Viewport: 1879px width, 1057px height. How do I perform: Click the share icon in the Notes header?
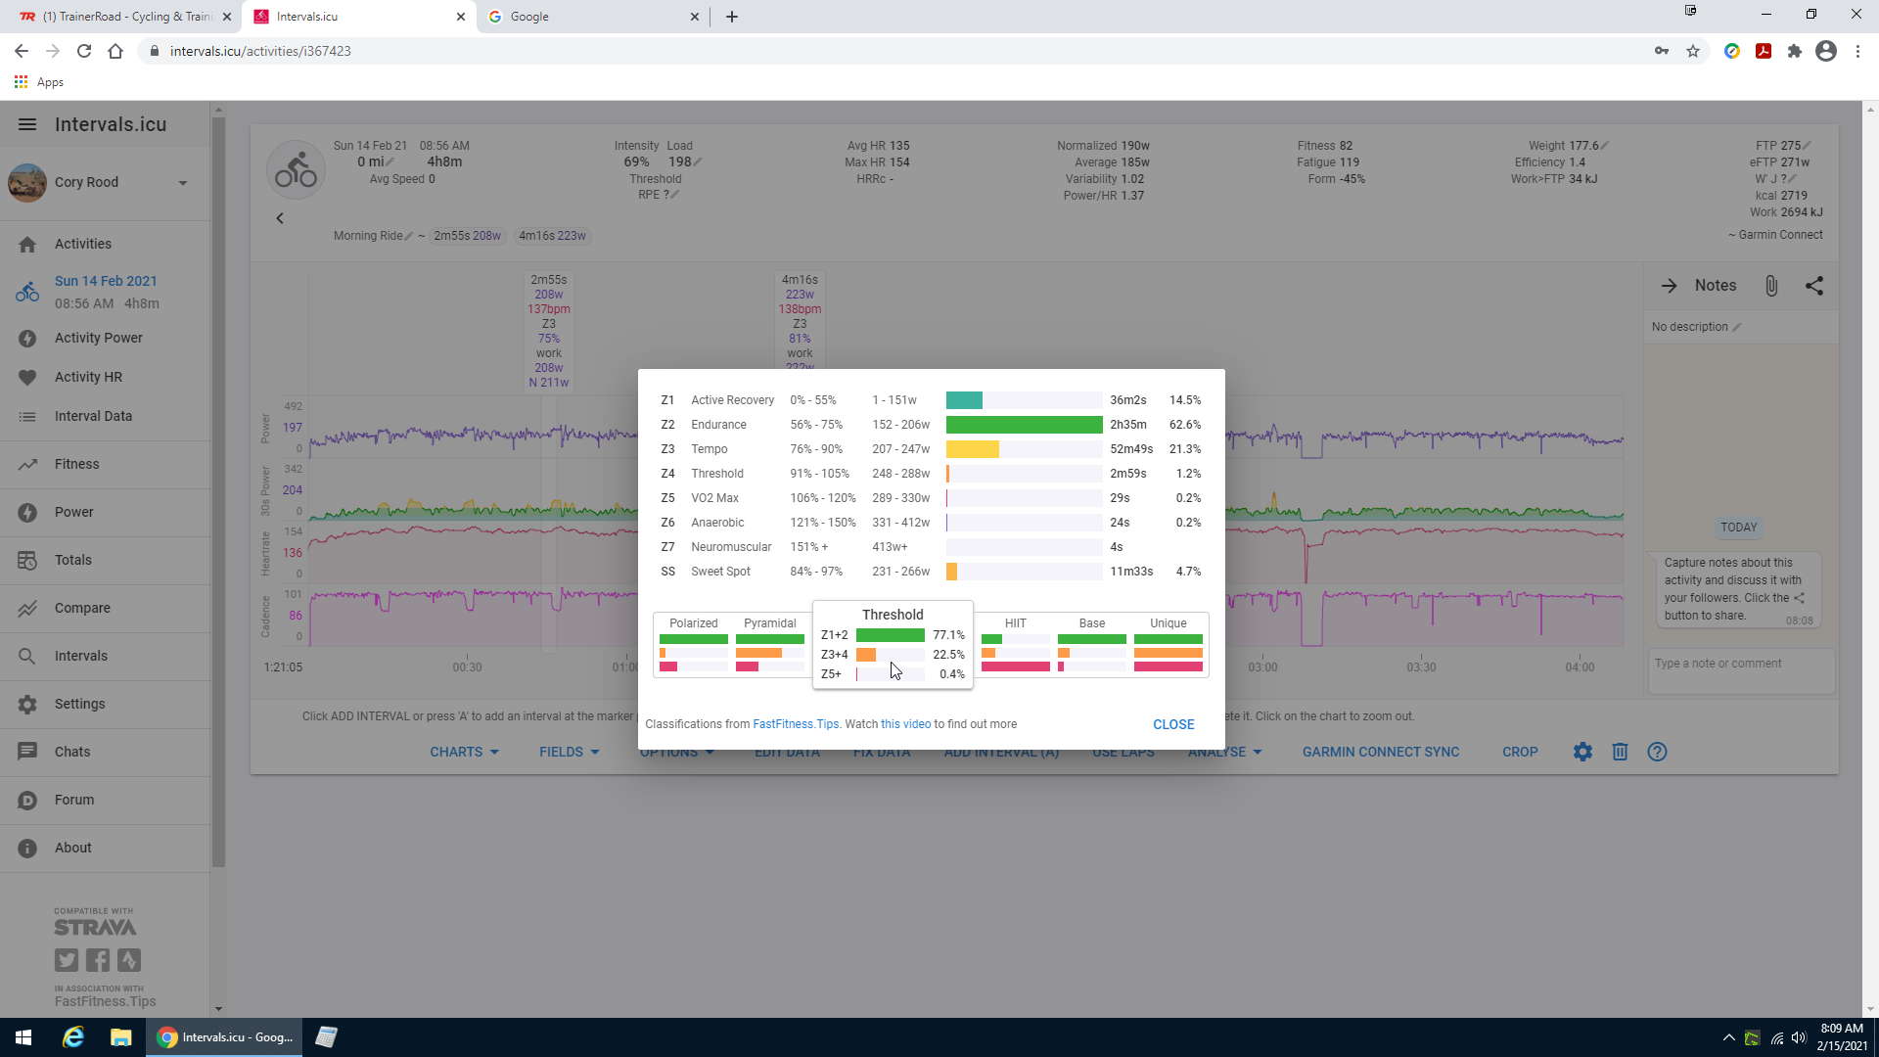coord(1814,286)
